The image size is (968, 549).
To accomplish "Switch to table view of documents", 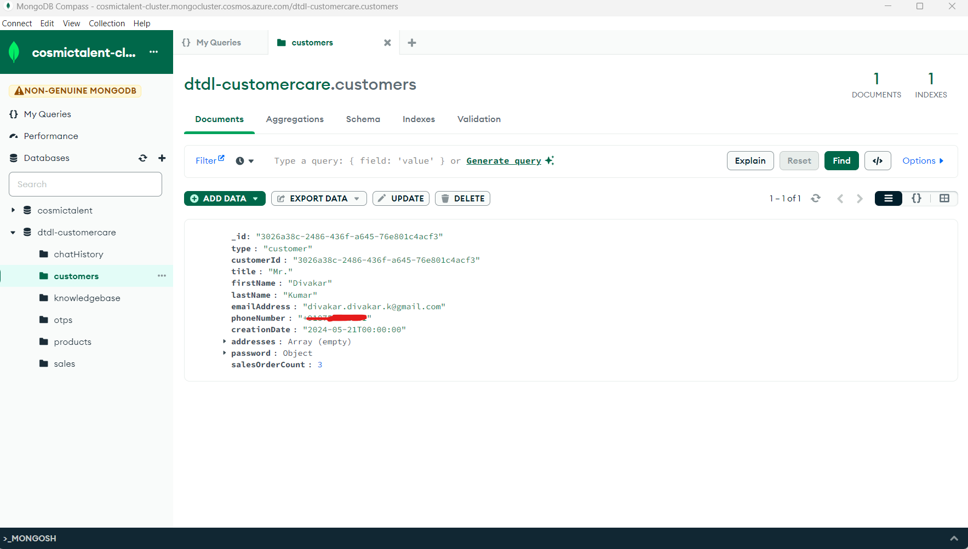I will [x=944, y=198].
